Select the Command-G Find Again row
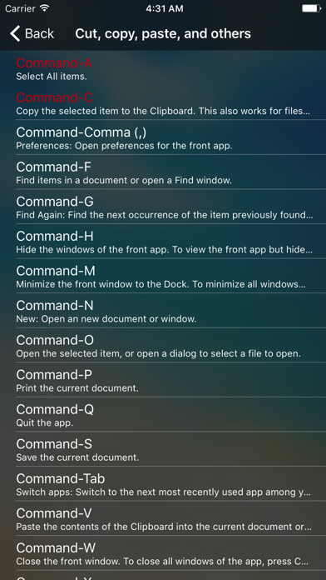 click(163, 207)
